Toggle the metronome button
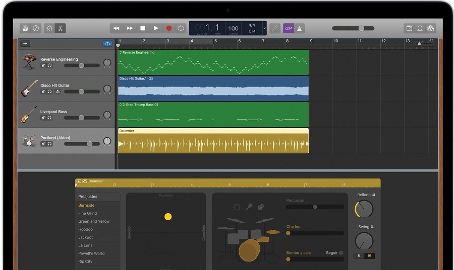The image size is (454, 270). click(x=299, y=28)
